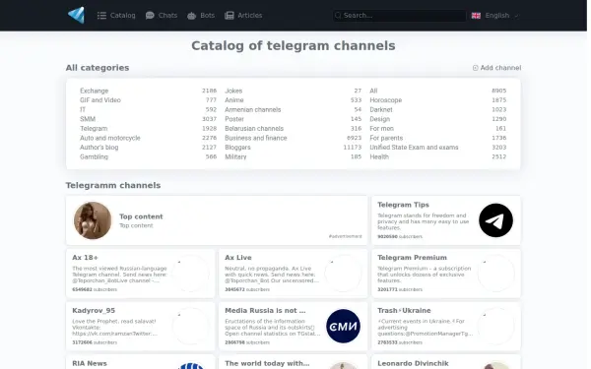Open the For parents category

[x=386, y=138]
